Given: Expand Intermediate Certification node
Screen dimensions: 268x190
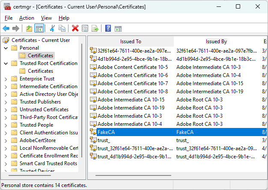Looking at the screenshot, I should coord(6,87).
